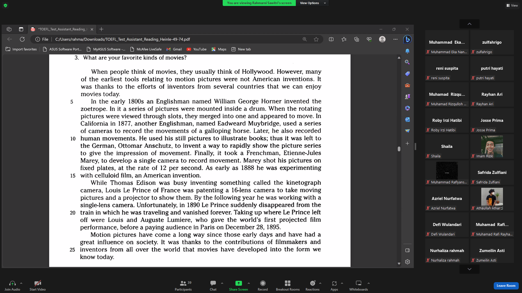Toggle sidebar layout icon above gear
This screenshot has height=293, width=522.
[x=407, y=250]
